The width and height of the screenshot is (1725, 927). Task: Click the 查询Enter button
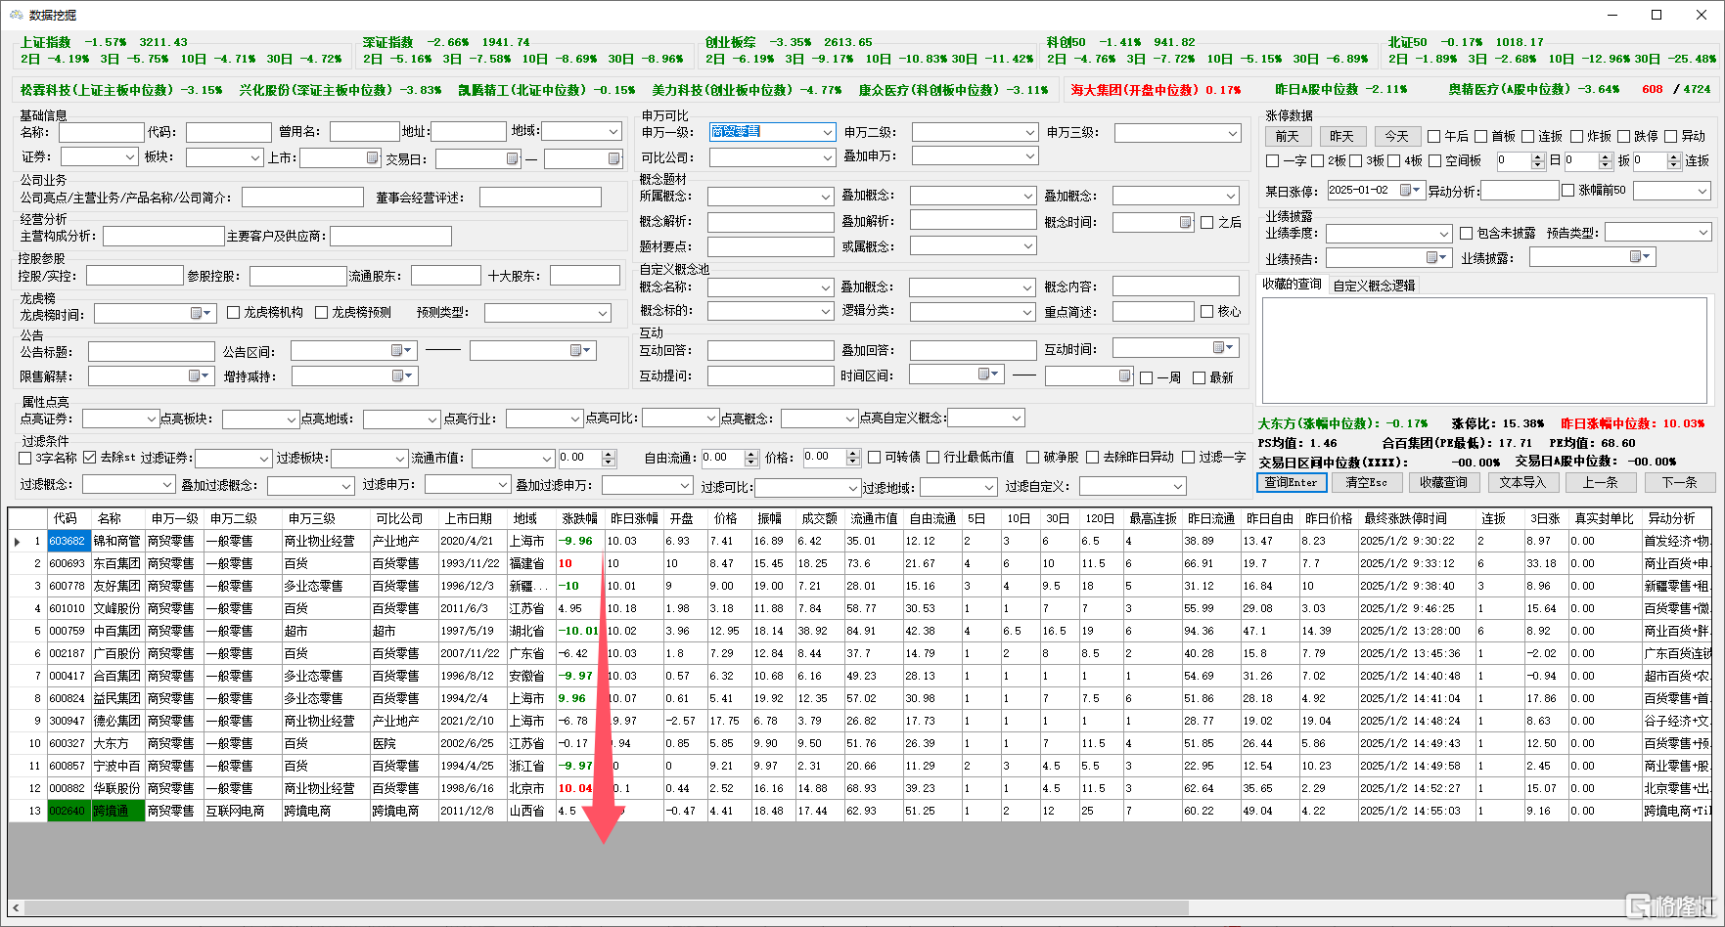[x=1292, y=482]
